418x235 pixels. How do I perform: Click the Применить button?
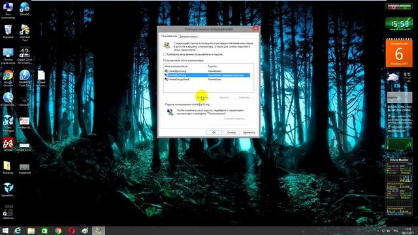point(249,133)
